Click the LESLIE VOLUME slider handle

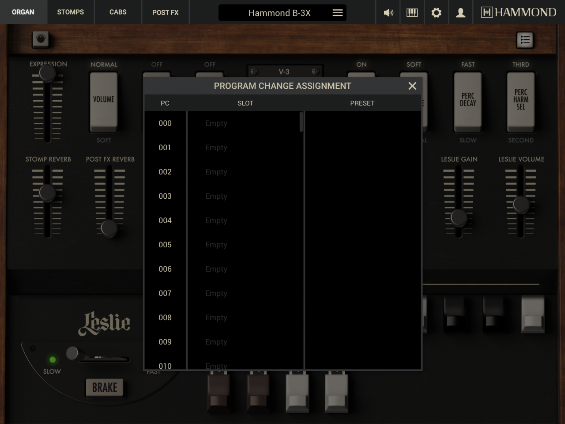(521, 204)
